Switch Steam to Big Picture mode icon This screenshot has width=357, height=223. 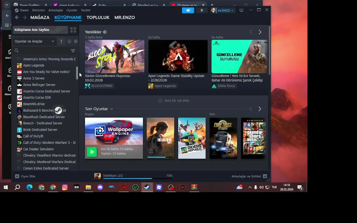pyautogui.click(x=241, y=10)
